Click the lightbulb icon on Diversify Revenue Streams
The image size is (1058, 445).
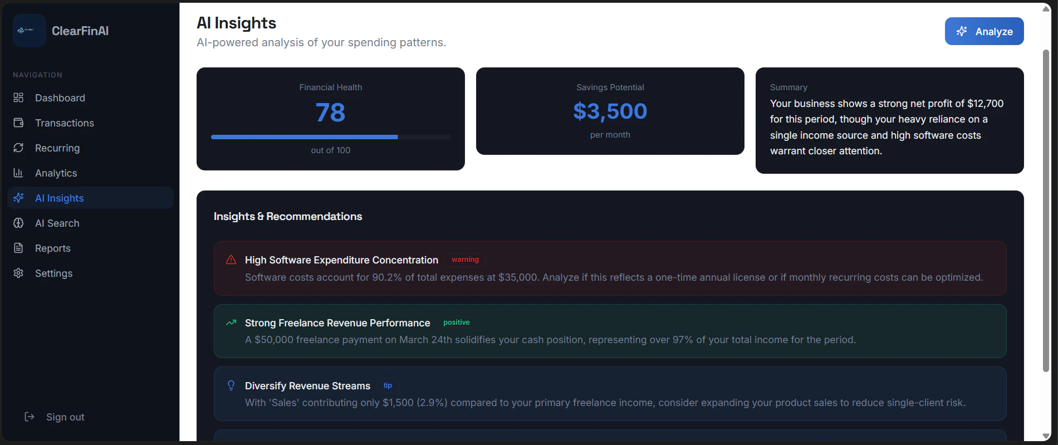231,385
